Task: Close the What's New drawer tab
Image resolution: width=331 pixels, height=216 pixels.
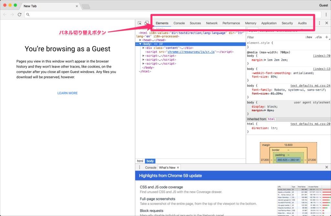Action: [x=178, y=167]
